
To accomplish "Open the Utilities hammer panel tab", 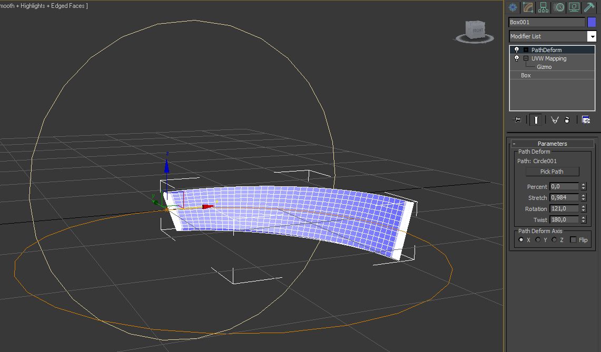I will pos(589,7).
